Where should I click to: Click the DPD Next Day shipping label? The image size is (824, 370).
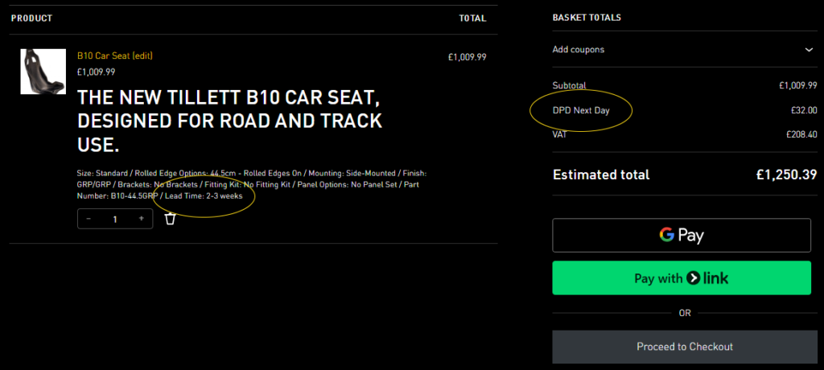pos(581,110)
